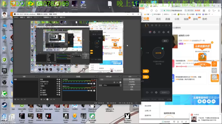This screenshot has height=124, width=222.
Task: Adjust the transition duration stepper arrows
Action: click(121, 85)
